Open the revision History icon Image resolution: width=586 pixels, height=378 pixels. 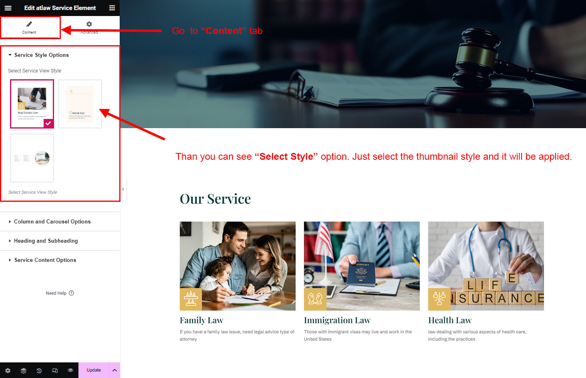click(x=39, y=370)
